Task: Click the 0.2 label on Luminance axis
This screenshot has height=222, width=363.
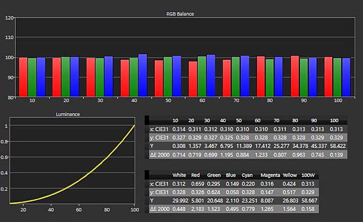Action: click(4, 189)
